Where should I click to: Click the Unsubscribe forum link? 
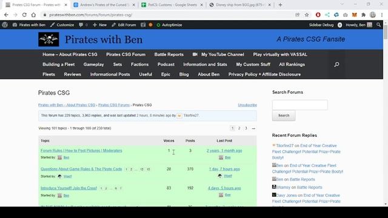point(247,105)
